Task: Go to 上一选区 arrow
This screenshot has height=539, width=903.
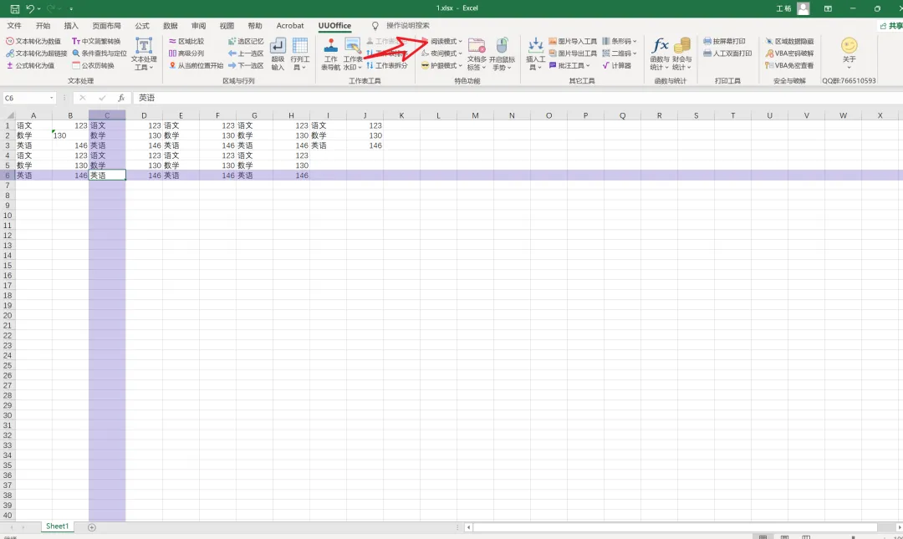Action: [x=246, y=53]
